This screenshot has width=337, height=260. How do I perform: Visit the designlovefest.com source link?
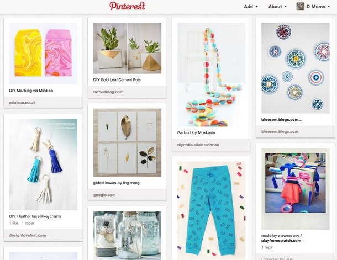click(x=28, y=235)
